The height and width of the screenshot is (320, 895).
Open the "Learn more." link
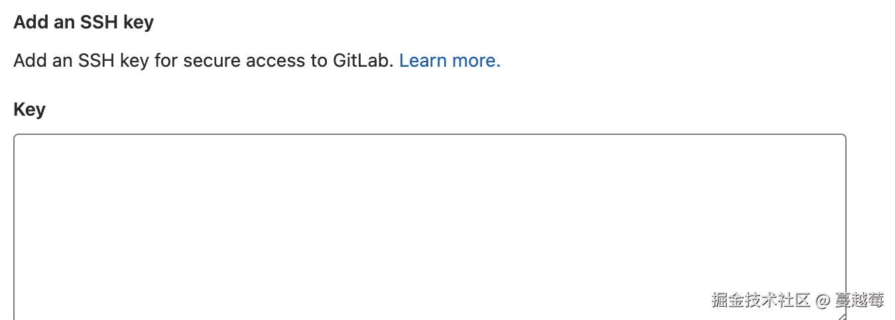[449, 61]
